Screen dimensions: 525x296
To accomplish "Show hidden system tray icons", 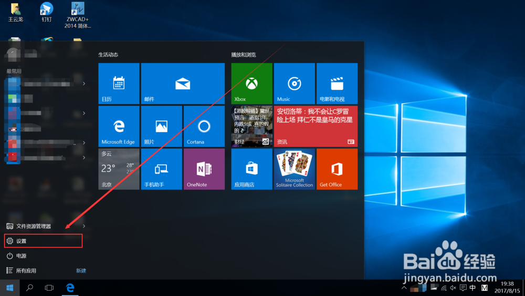I will [404, 288].
